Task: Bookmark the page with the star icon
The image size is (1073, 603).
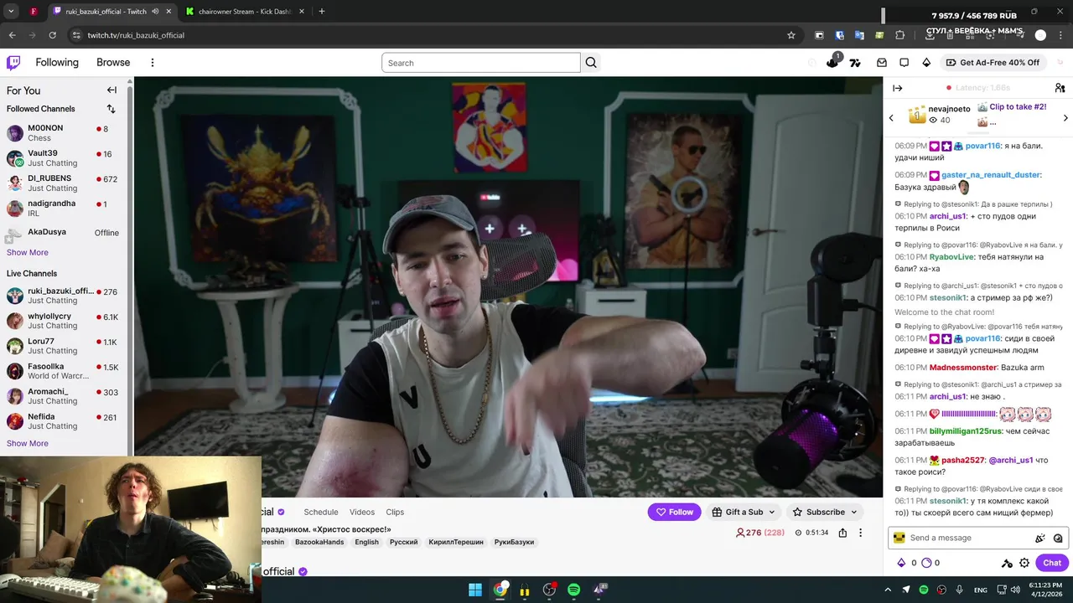Action: pos(790,35)
